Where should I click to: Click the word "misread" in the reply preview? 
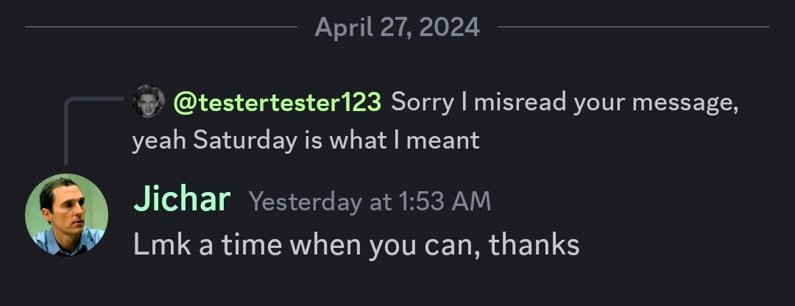(520, 102)
